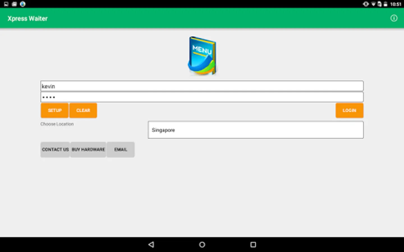Open the Contact Us page
The width and height of the screenshot is (404, 252).
pyautogui.click(x=55, y=150)
